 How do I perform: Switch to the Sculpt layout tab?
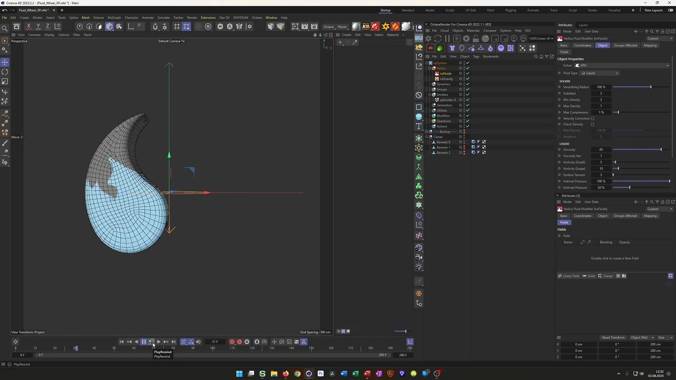450,10
